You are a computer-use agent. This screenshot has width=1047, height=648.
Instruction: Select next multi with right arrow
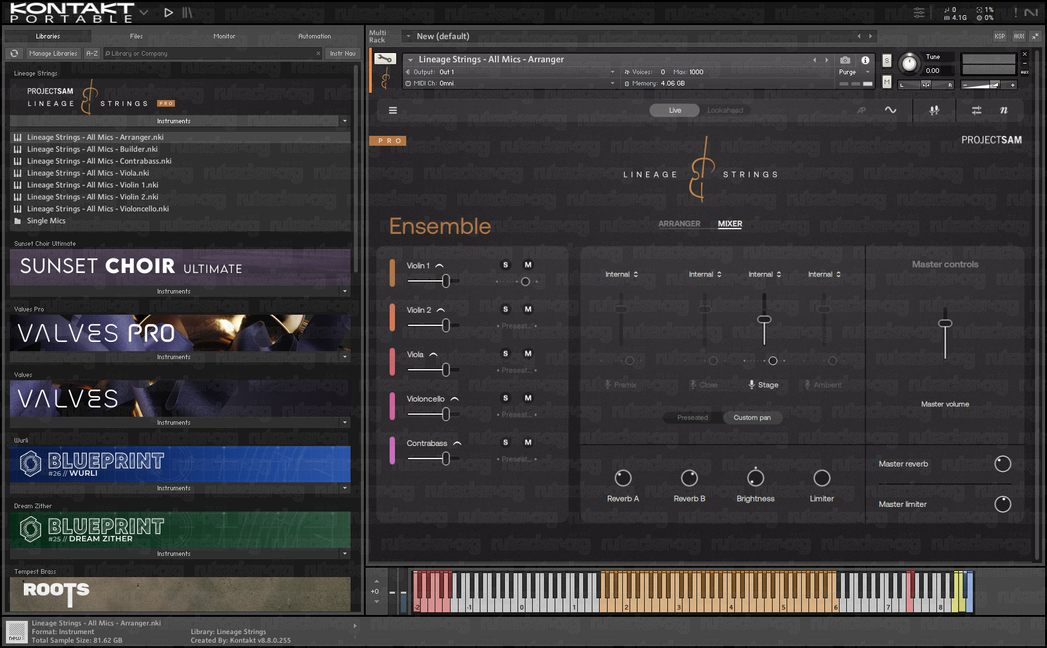[871, 36]
